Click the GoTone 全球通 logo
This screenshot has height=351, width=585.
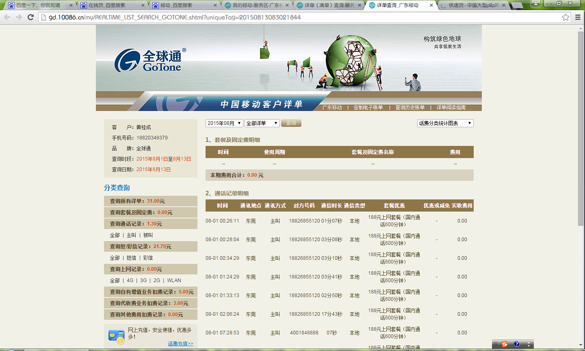150,60
